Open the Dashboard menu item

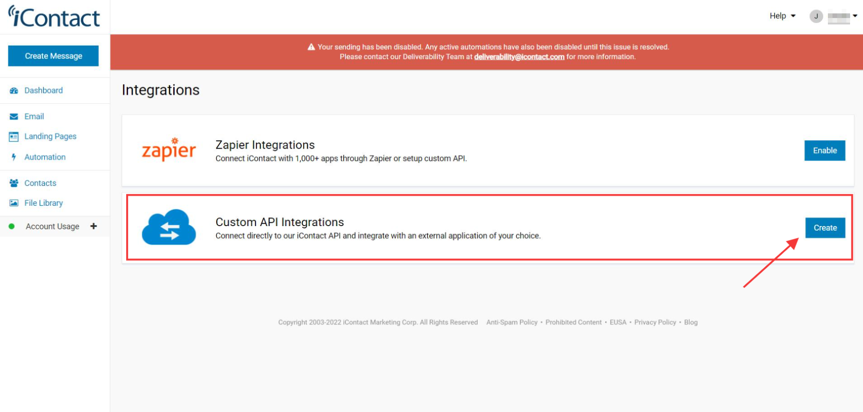(x=43, y=90)
